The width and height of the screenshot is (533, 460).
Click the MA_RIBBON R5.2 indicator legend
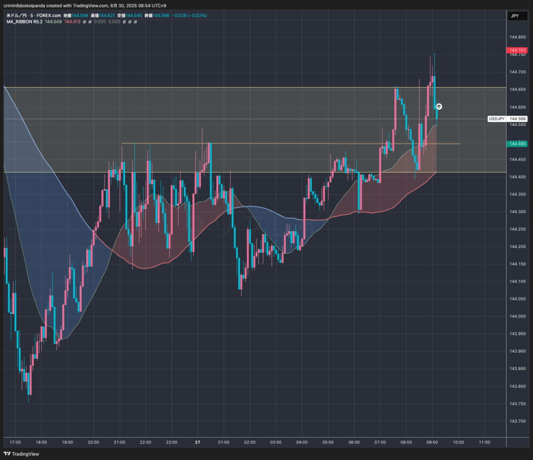(24, 21)
